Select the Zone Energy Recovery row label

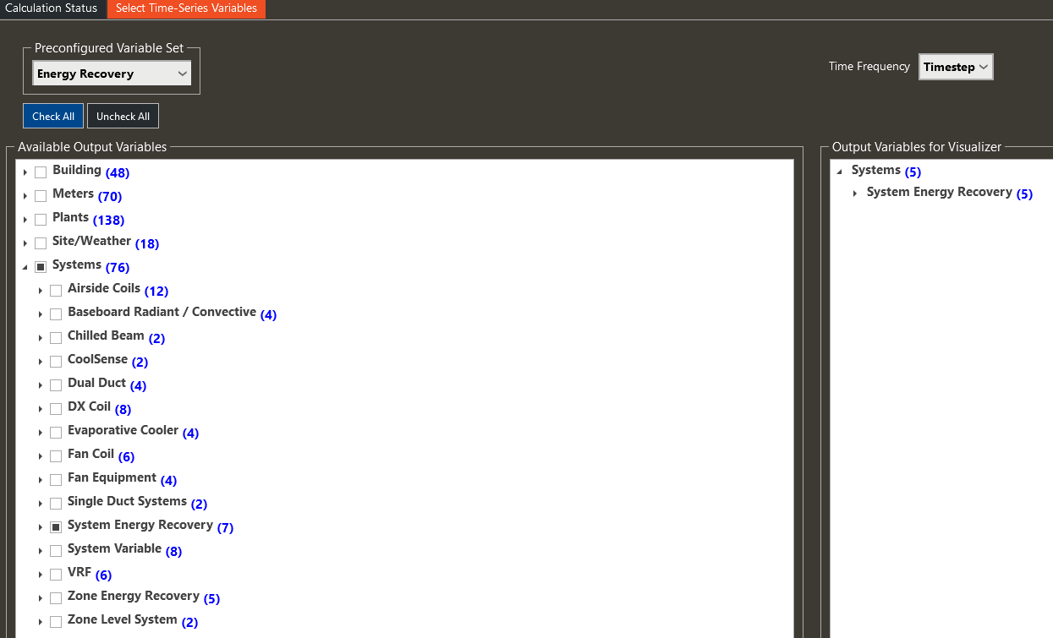pyautogui.click(x=134, y=596)
